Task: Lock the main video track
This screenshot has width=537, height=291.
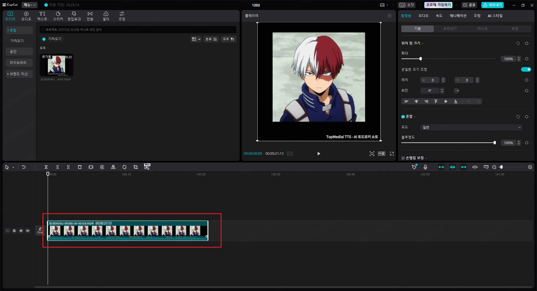Action: [14, 231]
